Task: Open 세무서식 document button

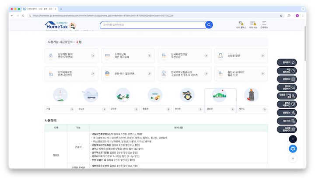Action: tap(287, 121)
